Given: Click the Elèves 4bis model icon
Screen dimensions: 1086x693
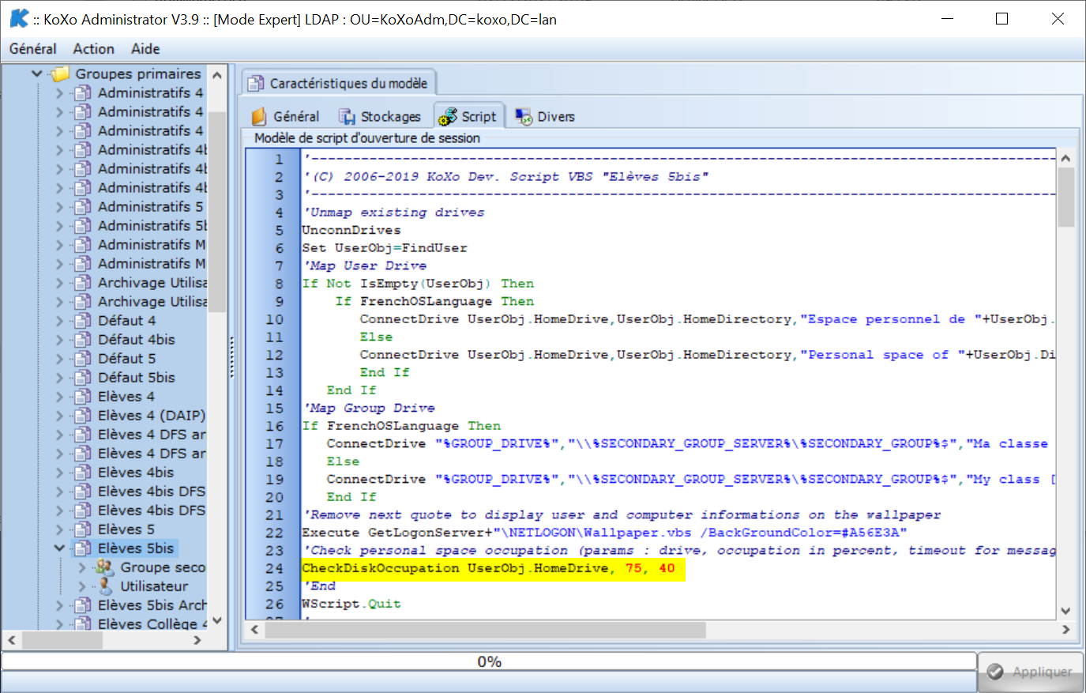Looking at the screenshot, I should (82, 473).
